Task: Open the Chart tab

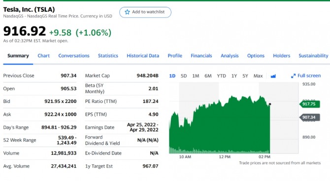Action: (x=43, y=56)
